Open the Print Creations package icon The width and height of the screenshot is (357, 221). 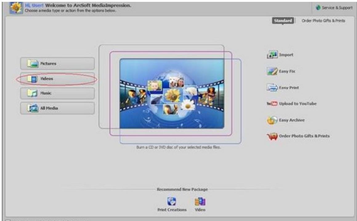click(x=172, y=201)
